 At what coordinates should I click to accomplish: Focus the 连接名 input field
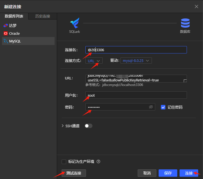pyautogui.click(x=136, y=50)
